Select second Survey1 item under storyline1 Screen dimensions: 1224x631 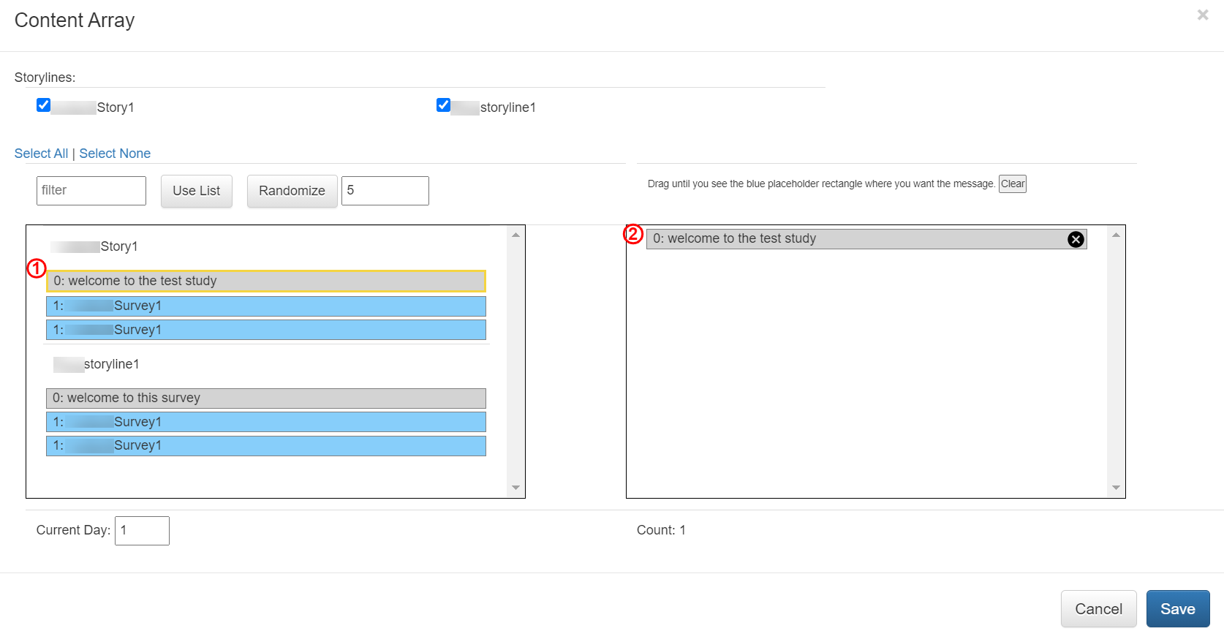[x=266, y=446]
